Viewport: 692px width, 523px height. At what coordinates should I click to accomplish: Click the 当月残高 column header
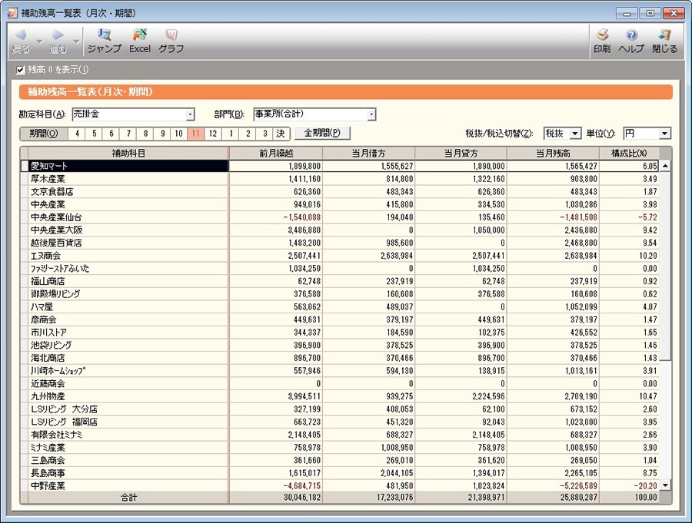tap(553, 154)
